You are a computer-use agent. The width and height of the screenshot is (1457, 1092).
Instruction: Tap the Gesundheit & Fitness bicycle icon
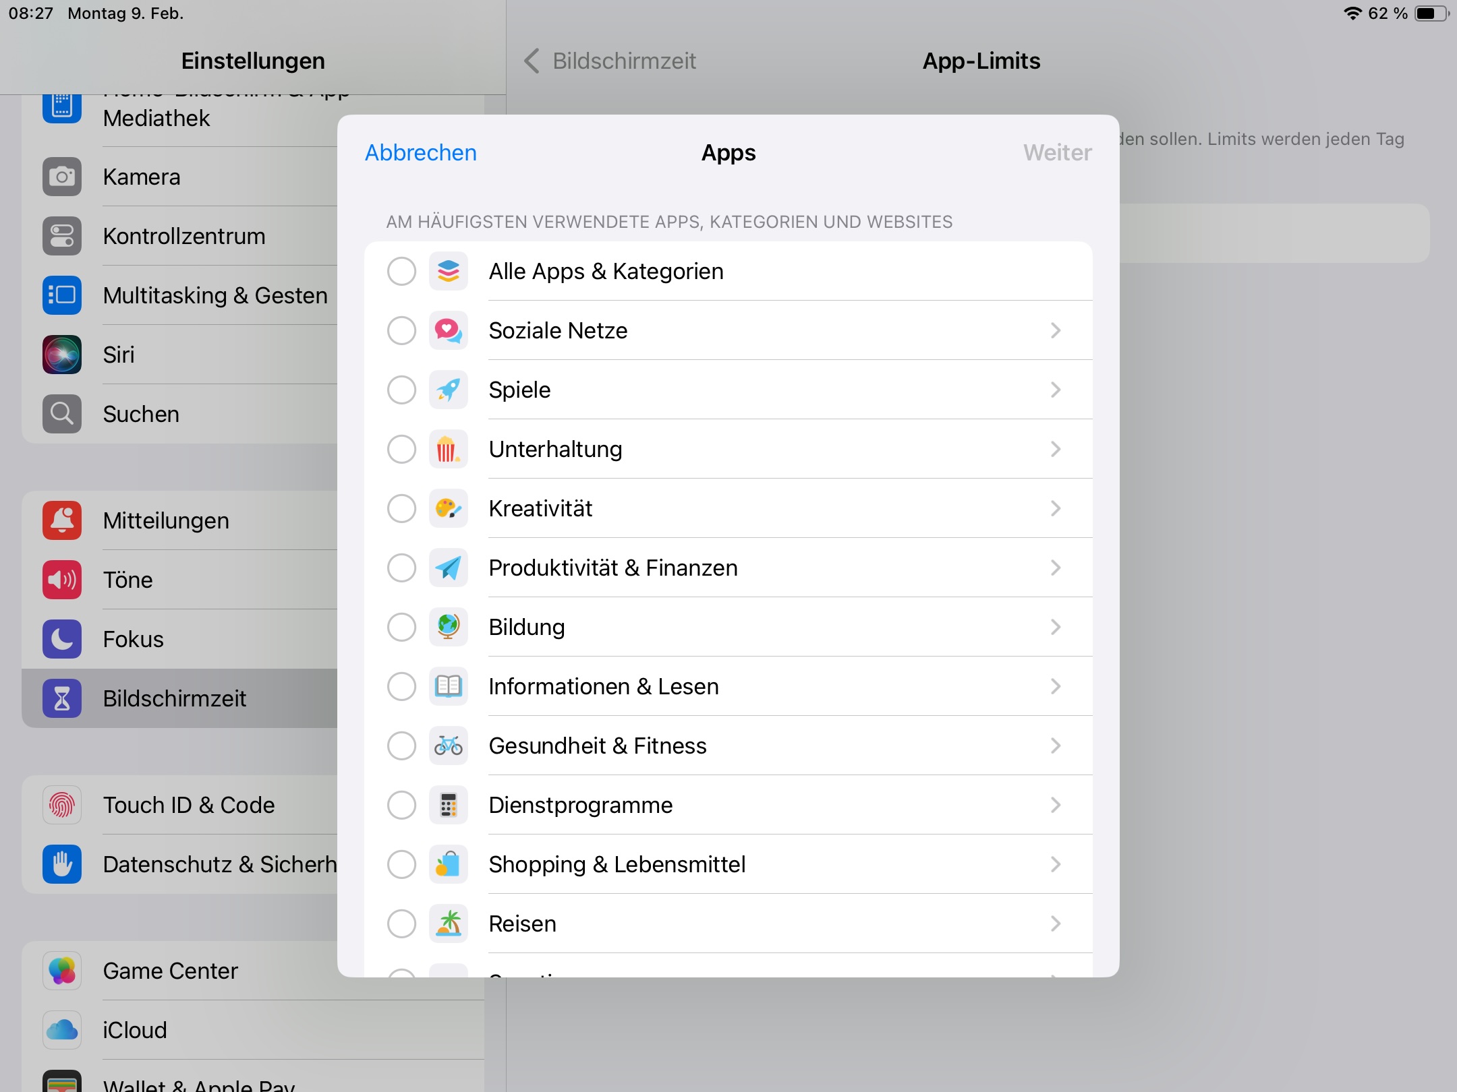(449, 746)
